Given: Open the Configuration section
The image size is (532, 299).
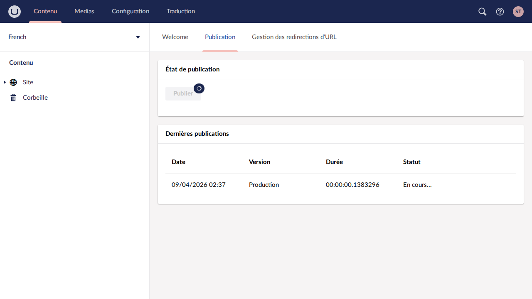Looking at the screenshot, I should (131, 11).
